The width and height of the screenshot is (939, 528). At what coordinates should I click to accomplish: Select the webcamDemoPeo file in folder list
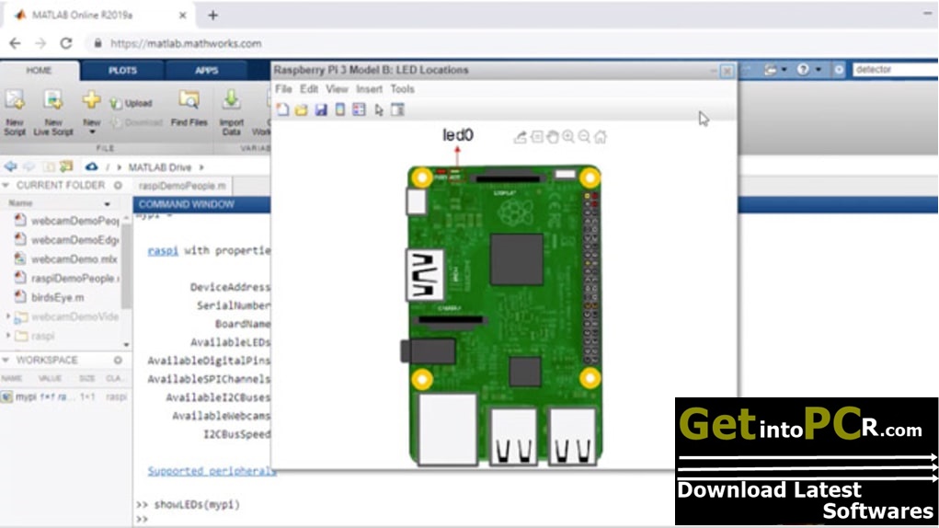67,220
